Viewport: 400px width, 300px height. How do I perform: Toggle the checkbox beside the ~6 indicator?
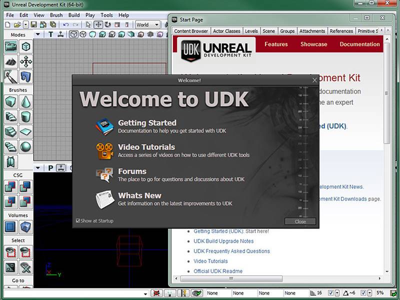tap(362, 293)
